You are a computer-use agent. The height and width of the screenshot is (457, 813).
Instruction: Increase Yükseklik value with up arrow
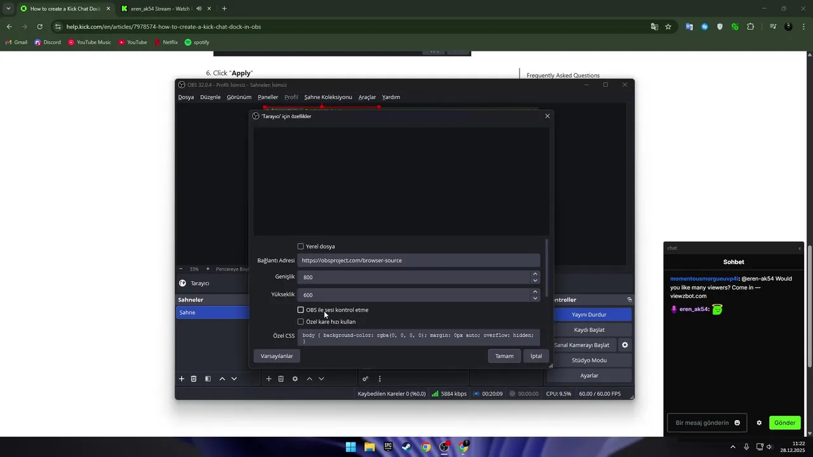(535, 292)
